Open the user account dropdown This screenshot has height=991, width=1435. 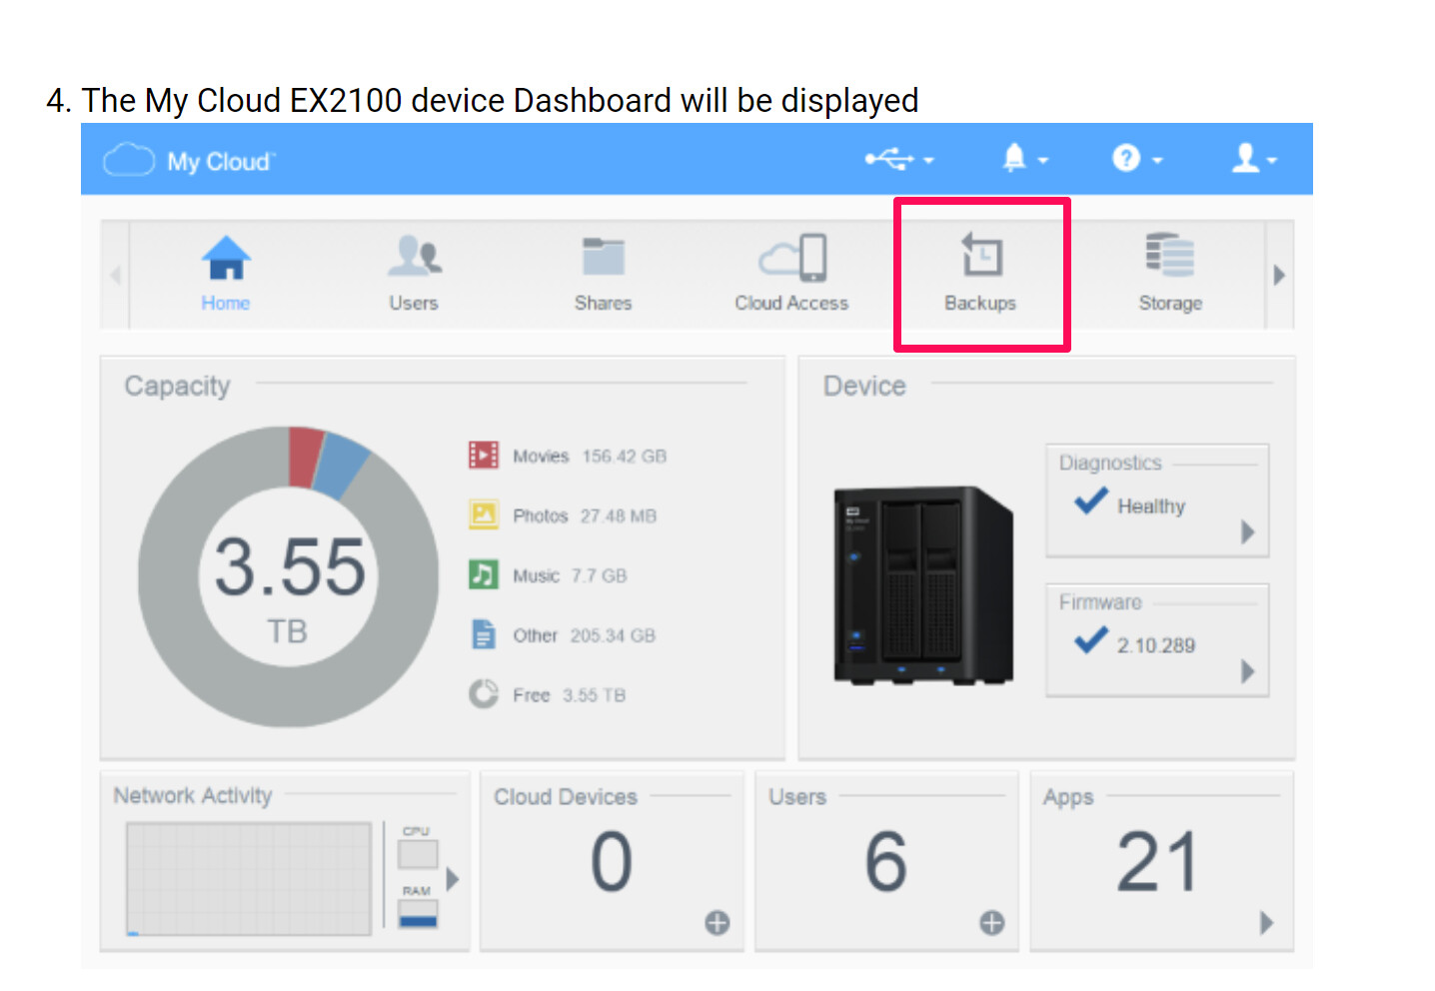click(x=1254, y=158)
